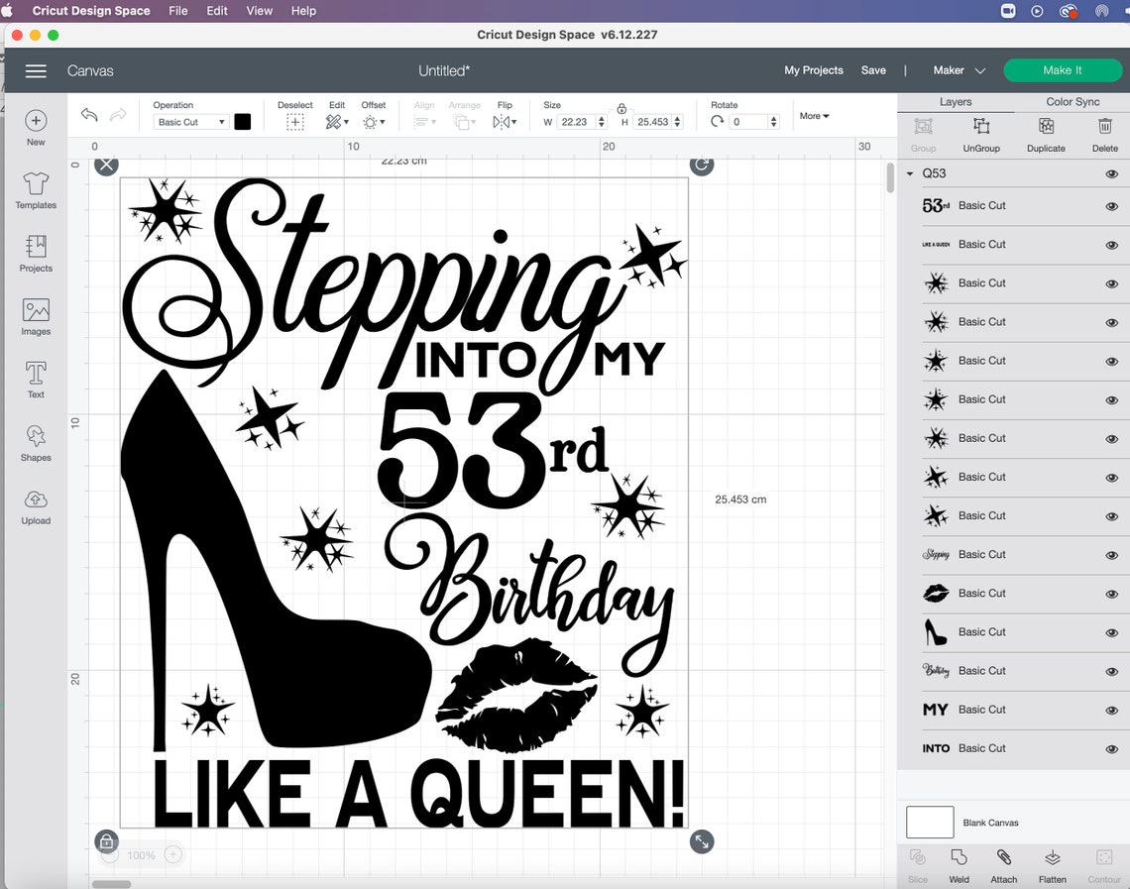Open the Operation Basic Cut dropdown
1130x889 pixels.
point(190,122)
